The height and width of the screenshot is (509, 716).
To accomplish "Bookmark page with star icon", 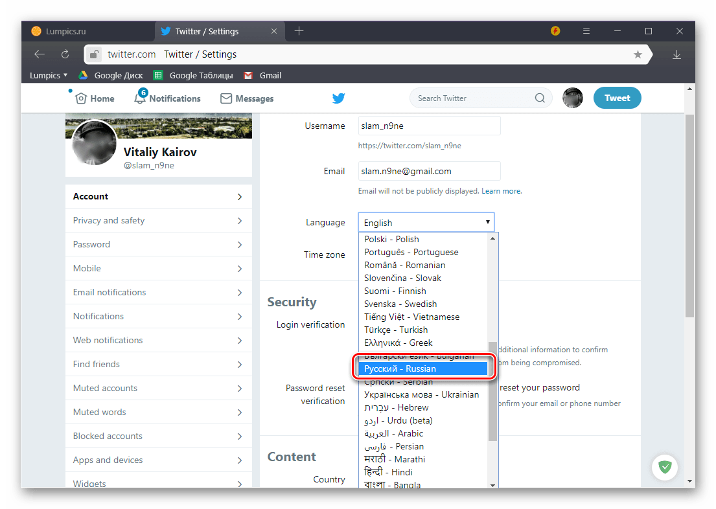I will point(638,54).
